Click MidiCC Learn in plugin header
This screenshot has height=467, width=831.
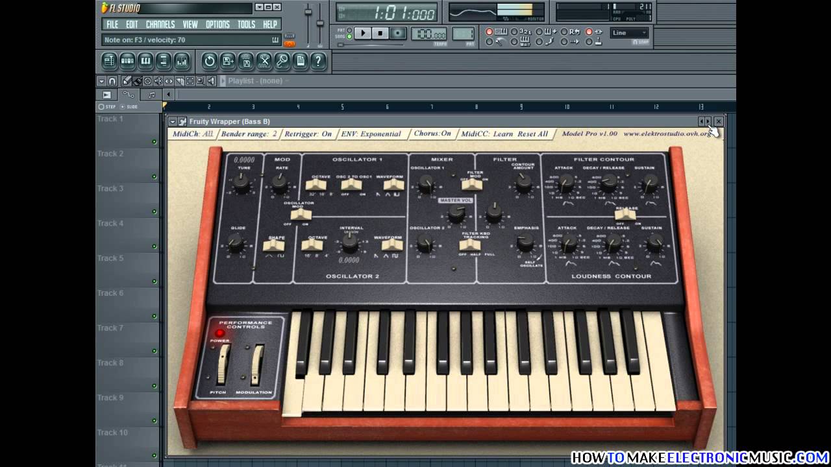pyautogui.click(x=487, y=134)
